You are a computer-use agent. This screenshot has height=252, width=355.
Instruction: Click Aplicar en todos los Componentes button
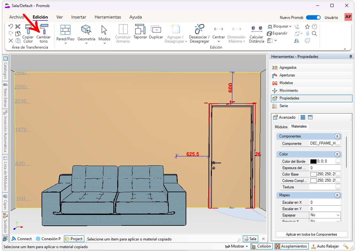312,234
